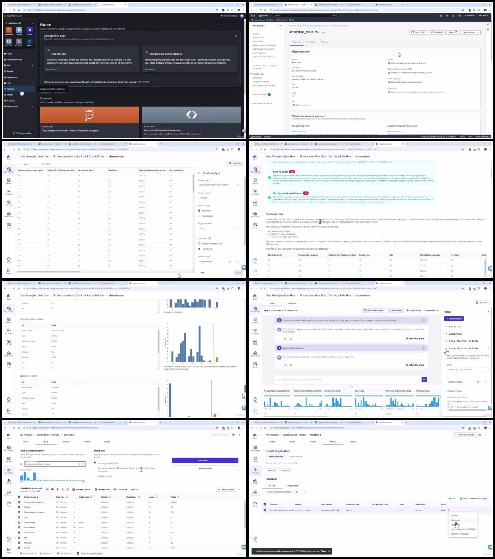The width and height of the screenshot is (495, 559).
Task: Click Datasets icon in Steps panel window sidebar
Action: [255, 320]
